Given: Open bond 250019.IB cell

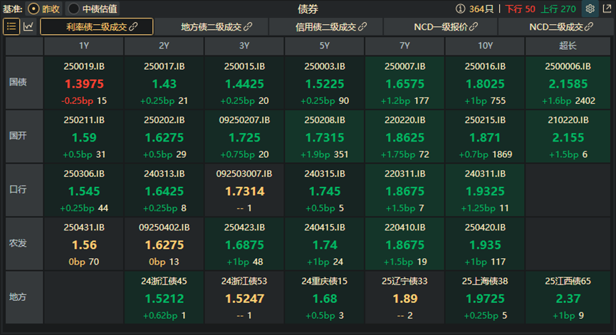Looking at the screenshot, I should [84, 83].
